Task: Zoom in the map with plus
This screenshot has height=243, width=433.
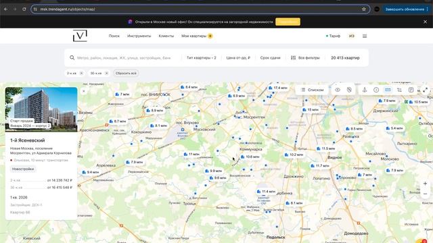Action: [426, 184]
